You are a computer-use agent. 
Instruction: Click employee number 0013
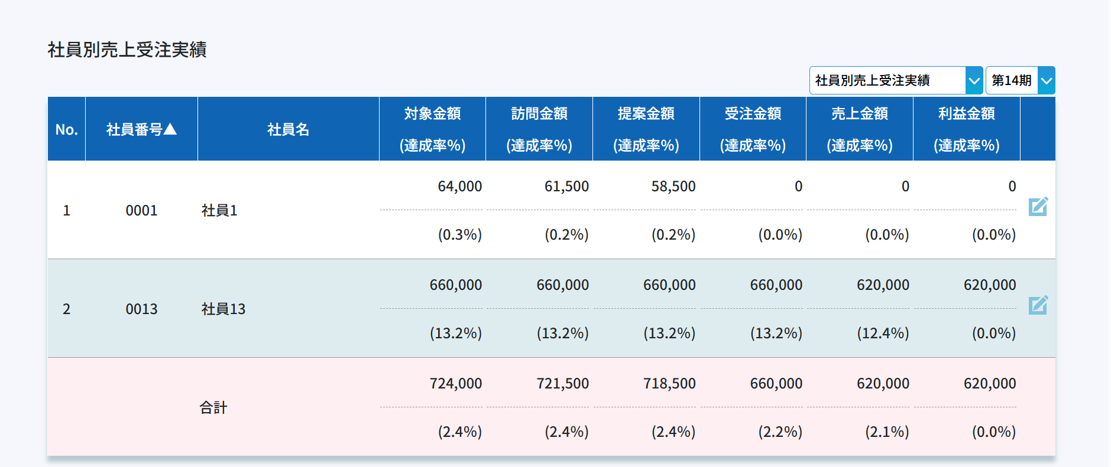pos(141,309)
